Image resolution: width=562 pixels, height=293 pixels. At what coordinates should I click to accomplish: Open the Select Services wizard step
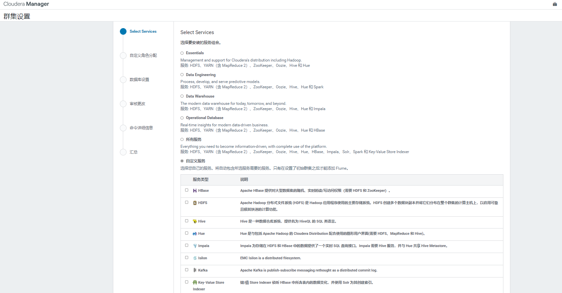(143, 31)
